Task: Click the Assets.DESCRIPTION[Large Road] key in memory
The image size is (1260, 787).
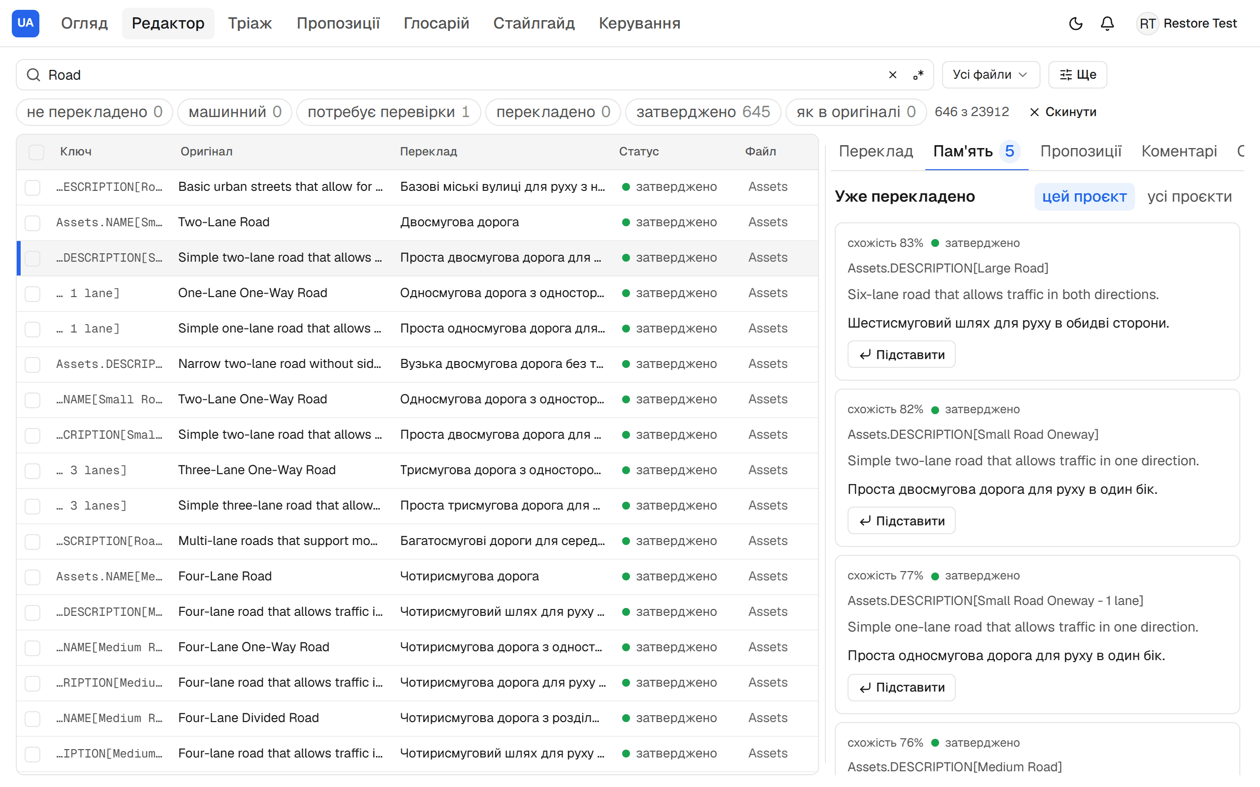Action: coord(947,268)
